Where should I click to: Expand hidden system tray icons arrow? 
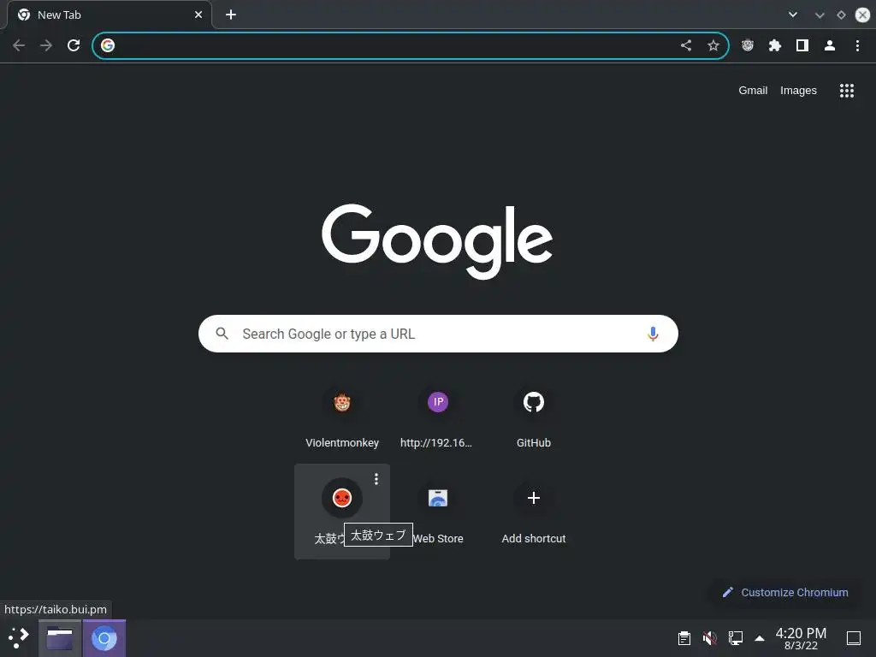(760, 638)
